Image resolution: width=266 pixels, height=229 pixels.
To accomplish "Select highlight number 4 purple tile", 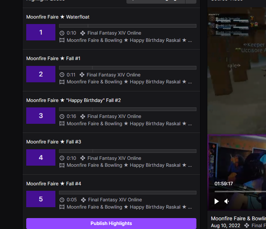I will [x=41, y=158].
